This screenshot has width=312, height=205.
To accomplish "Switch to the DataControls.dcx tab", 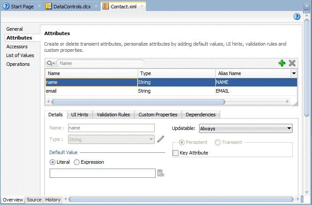I will (72, 7).
